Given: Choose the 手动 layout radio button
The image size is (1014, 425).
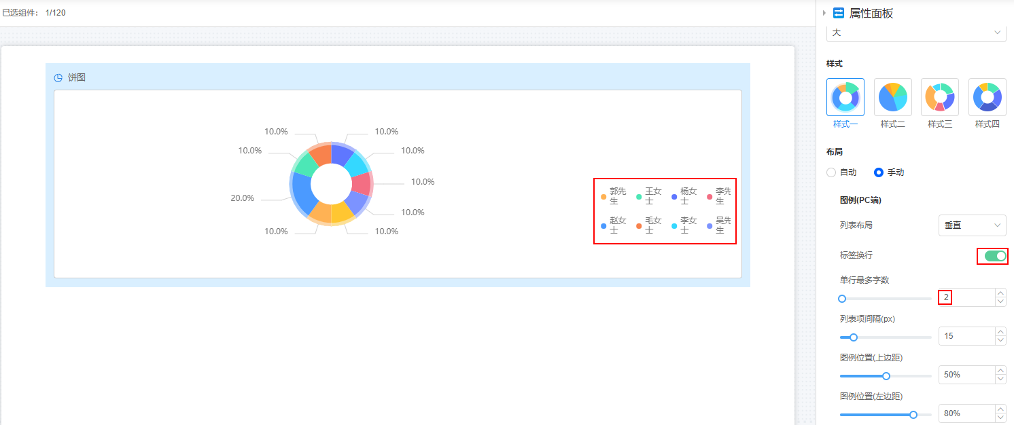Looking at the screenshot, I should pos(879,172).
